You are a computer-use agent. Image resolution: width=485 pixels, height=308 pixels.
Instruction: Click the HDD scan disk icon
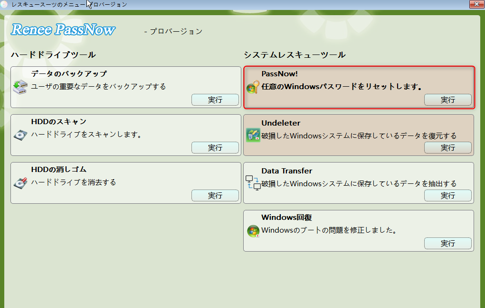click(x=20, y=135)
